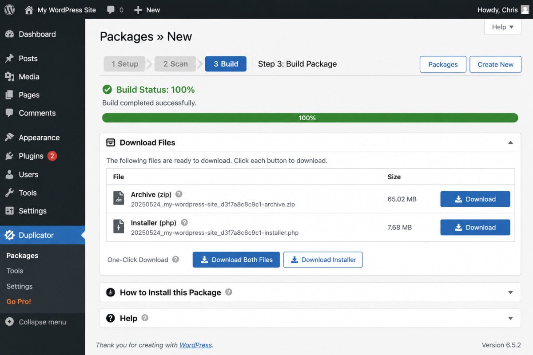Click the Posts pushpin icon
Image resolution: width=533 pixels, height=355 pixels.
(x=9, y=59)
